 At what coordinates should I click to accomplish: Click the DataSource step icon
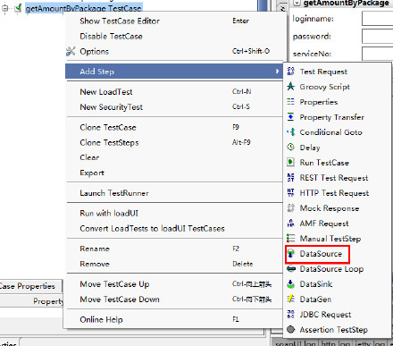(290, 254)
